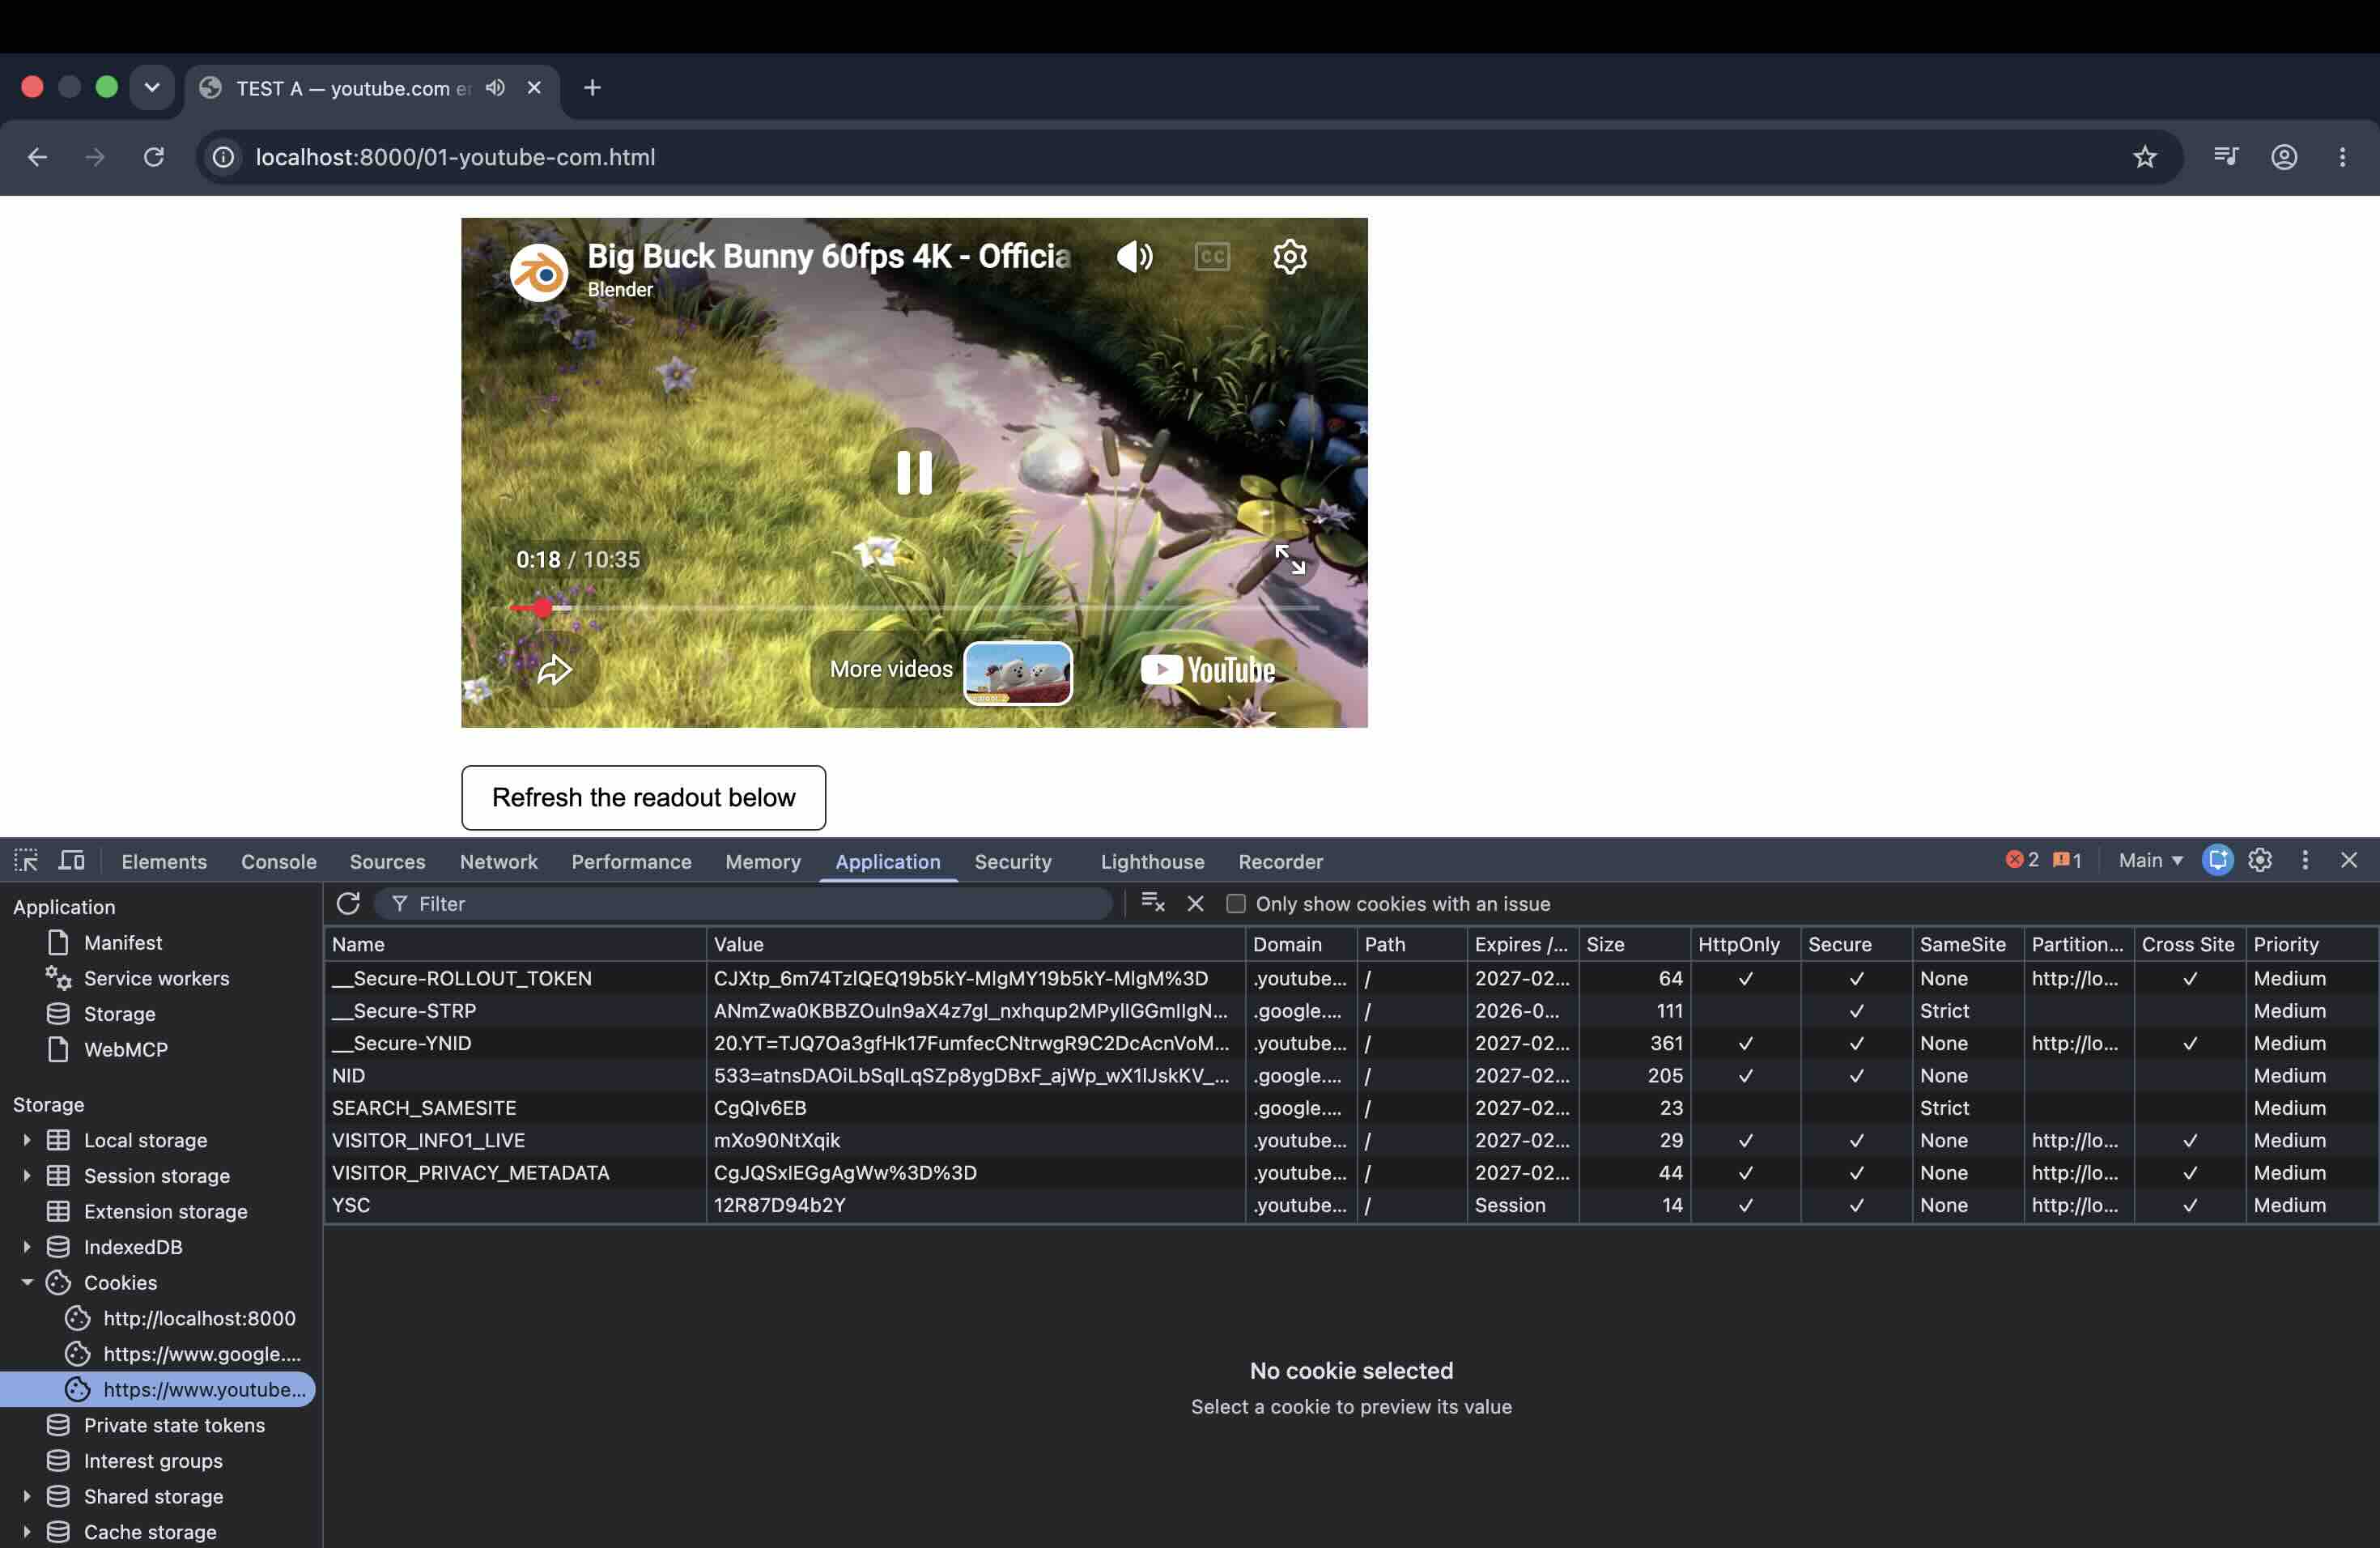Screen dimensions: 2380x1548
Task: Expand the Session storage tree node
Action: click(x=27, y=1175)
